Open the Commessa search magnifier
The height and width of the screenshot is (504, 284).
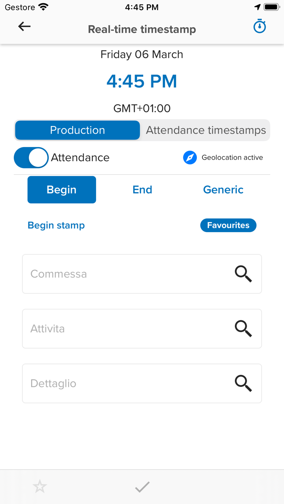pos(243,274)
